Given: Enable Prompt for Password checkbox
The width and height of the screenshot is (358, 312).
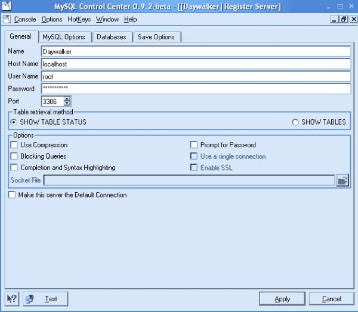Looking at the screenshot, I should point(194,145).
